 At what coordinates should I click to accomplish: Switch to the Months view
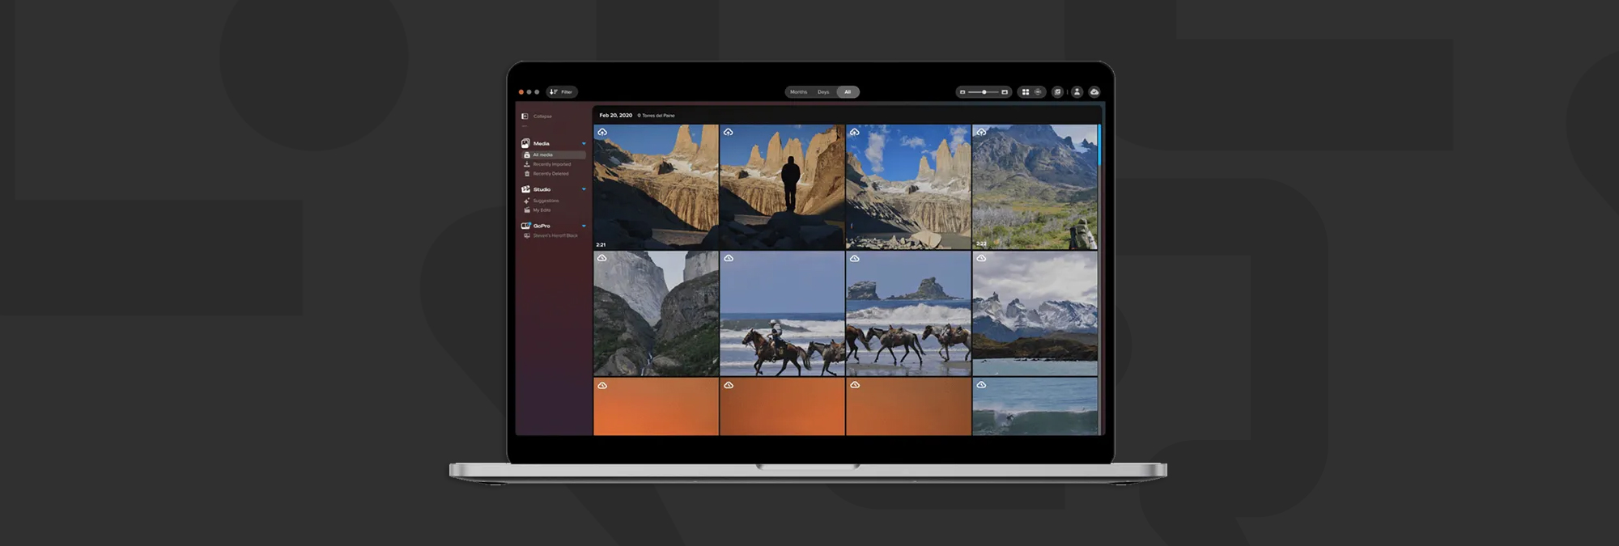pos(798,92)
